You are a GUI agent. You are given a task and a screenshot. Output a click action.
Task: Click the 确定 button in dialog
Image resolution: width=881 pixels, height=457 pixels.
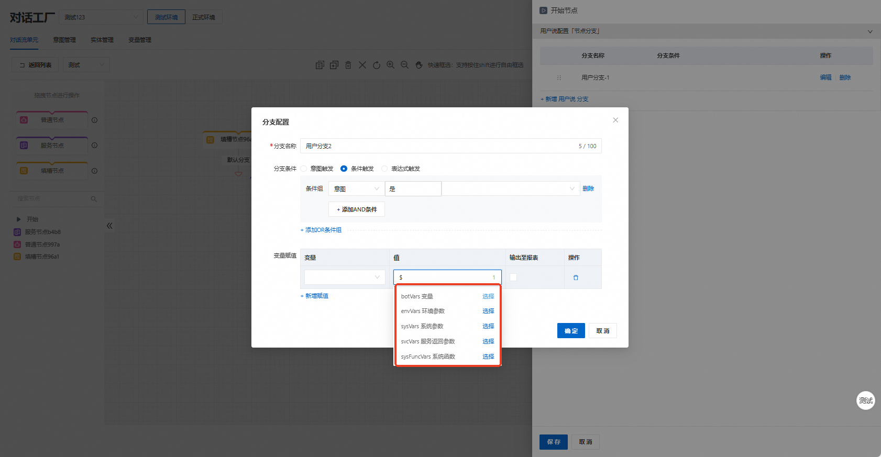click(x=571, y=331)
